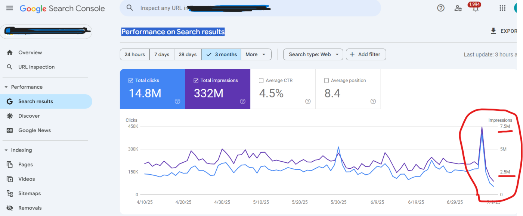This screenshot has height=216, width=523.
Task: Select the 28 days range tab
Action: point(188,54)
